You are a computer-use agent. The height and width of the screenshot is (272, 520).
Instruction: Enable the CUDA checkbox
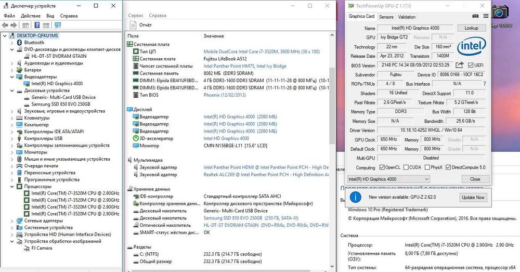[406, 167]
